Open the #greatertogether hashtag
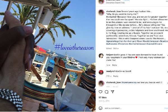The width and height of the screenshot is (168, 112). [115, 41]
